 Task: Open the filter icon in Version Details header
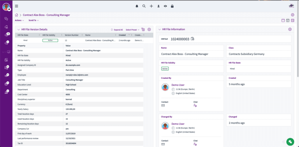pyautogui.click(x=143, y=30)
